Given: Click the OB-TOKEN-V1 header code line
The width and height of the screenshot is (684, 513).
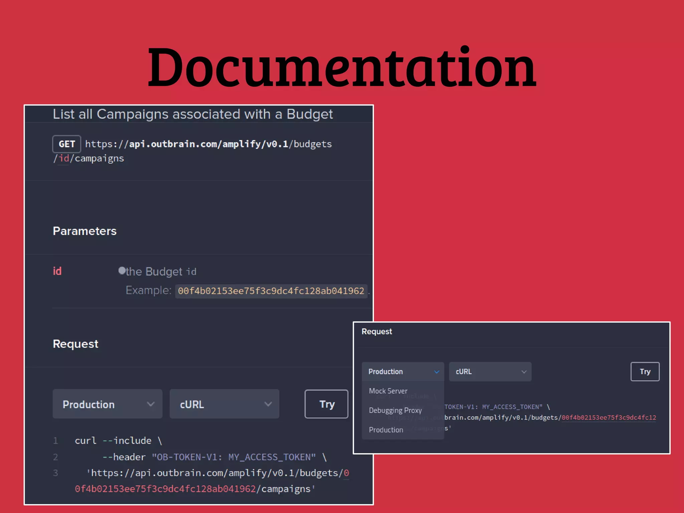Looking at the screenshot, I should [x=214, y=457].
